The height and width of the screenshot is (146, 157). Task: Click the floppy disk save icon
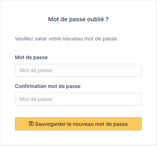click(31, 124)
